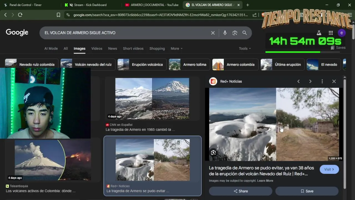Open a new browser tab
Viewport: 355px width, 200px height.
[x=248, y=5]
